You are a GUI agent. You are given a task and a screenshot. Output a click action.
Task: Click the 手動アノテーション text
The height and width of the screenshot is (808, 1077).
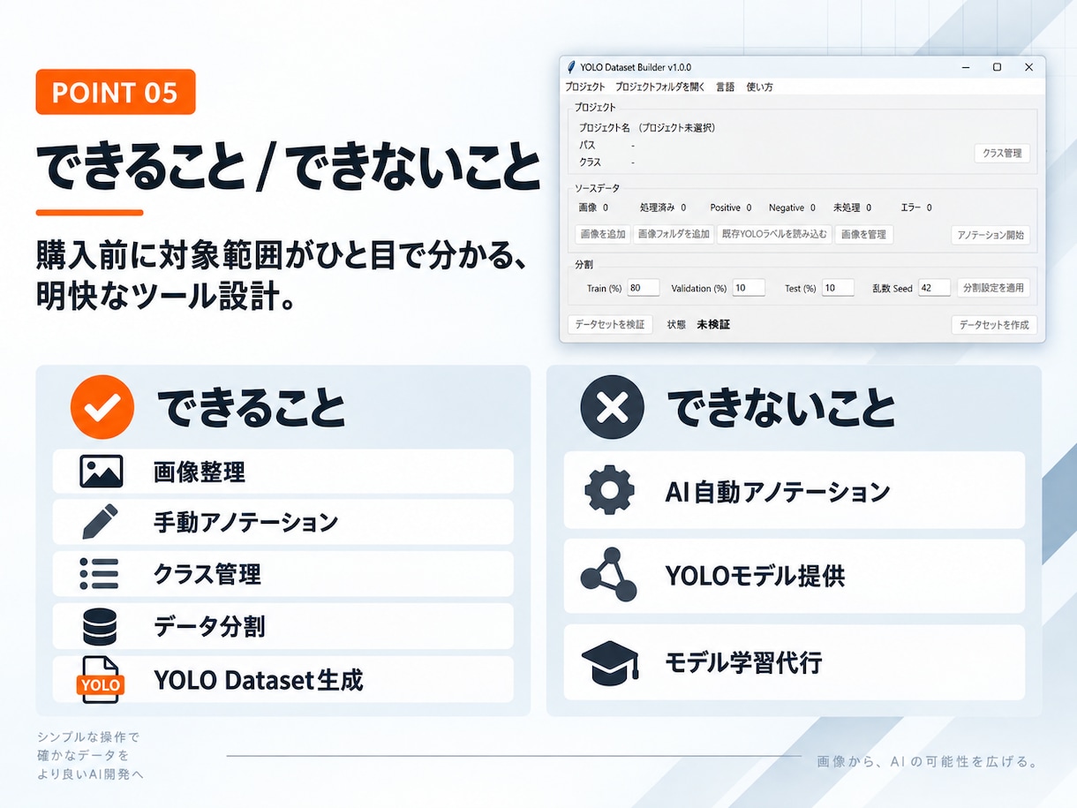(x=245, y=523)
